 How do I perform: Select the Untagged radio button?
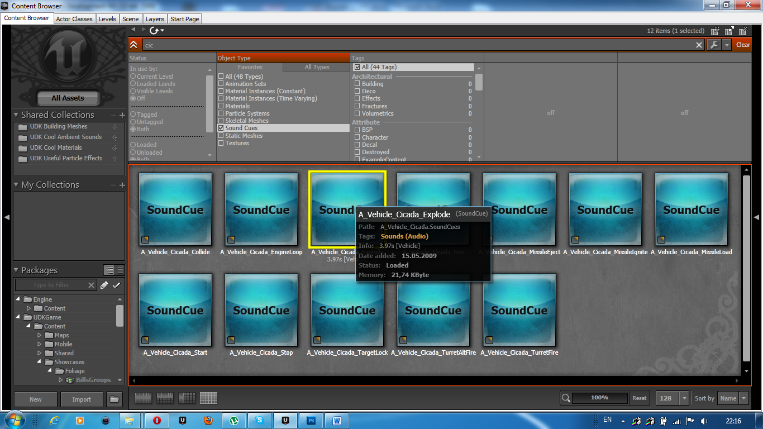point(133,122)
